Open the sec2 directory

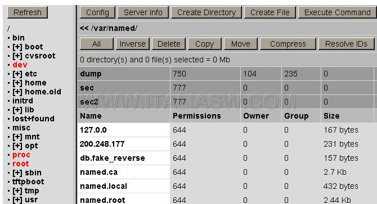pyautogui.click(x=89, y=102)
